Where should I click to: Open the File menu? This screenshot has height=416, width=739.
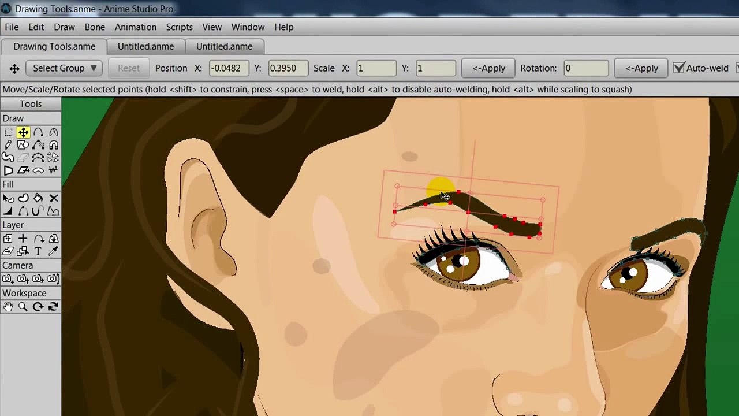tap(12, 27)
